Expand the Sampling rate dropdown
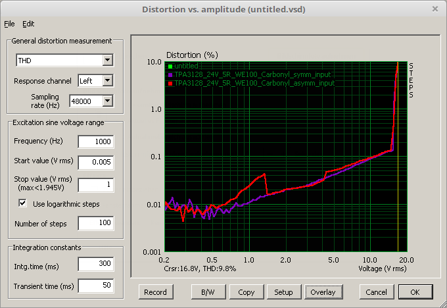447x308 pixels. [108, 101]
